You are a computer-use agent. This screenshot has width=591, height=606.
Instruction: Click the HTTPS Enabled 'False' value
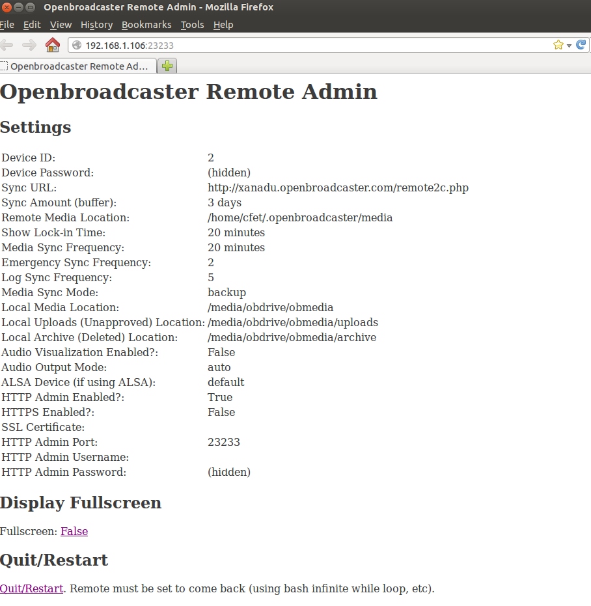[x=221, y=413]
